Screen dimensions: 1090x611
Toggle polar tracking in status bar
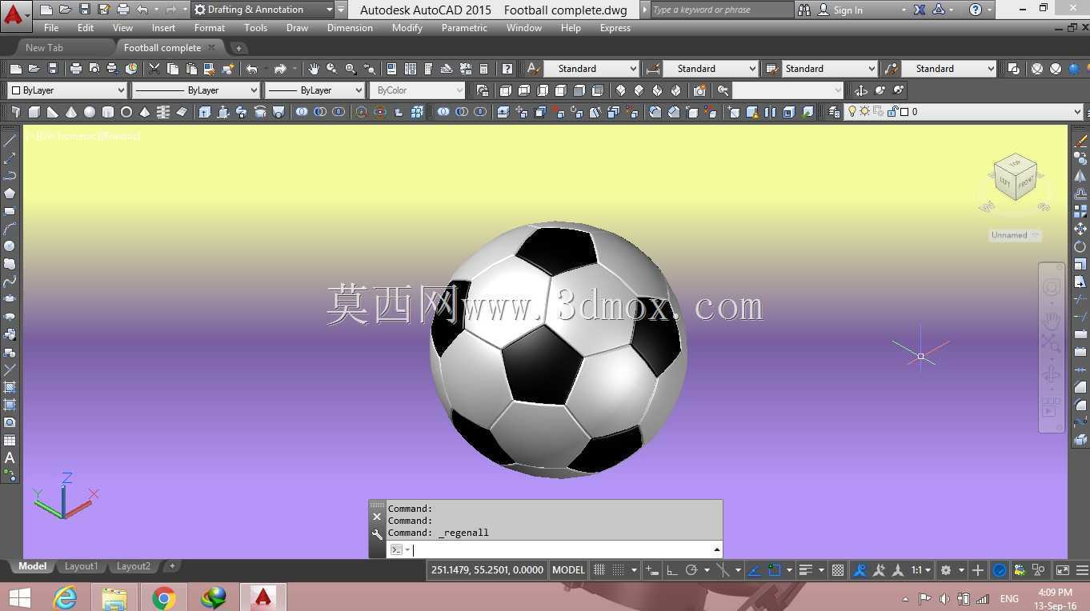point(692,570)
